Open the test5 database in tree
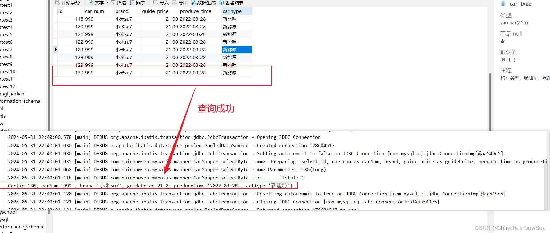 click(6, 35)
